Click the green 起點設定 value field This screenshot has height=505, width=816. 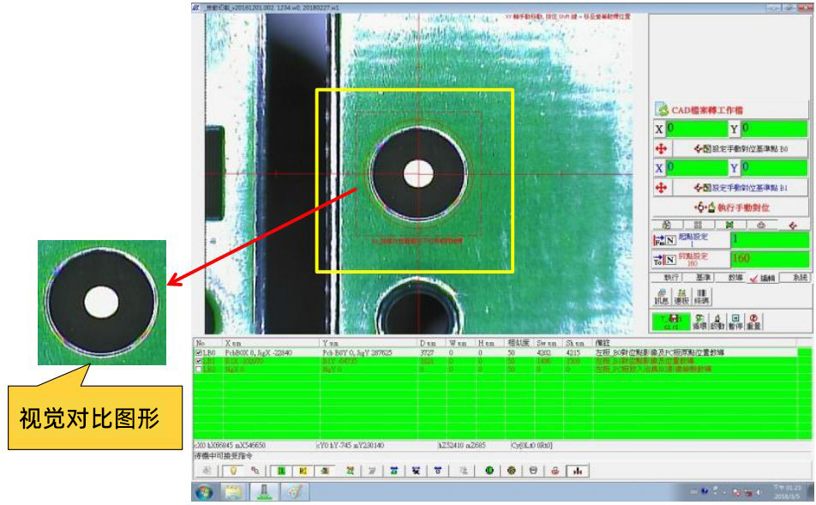pyautogui.click(x=769, y=240)
